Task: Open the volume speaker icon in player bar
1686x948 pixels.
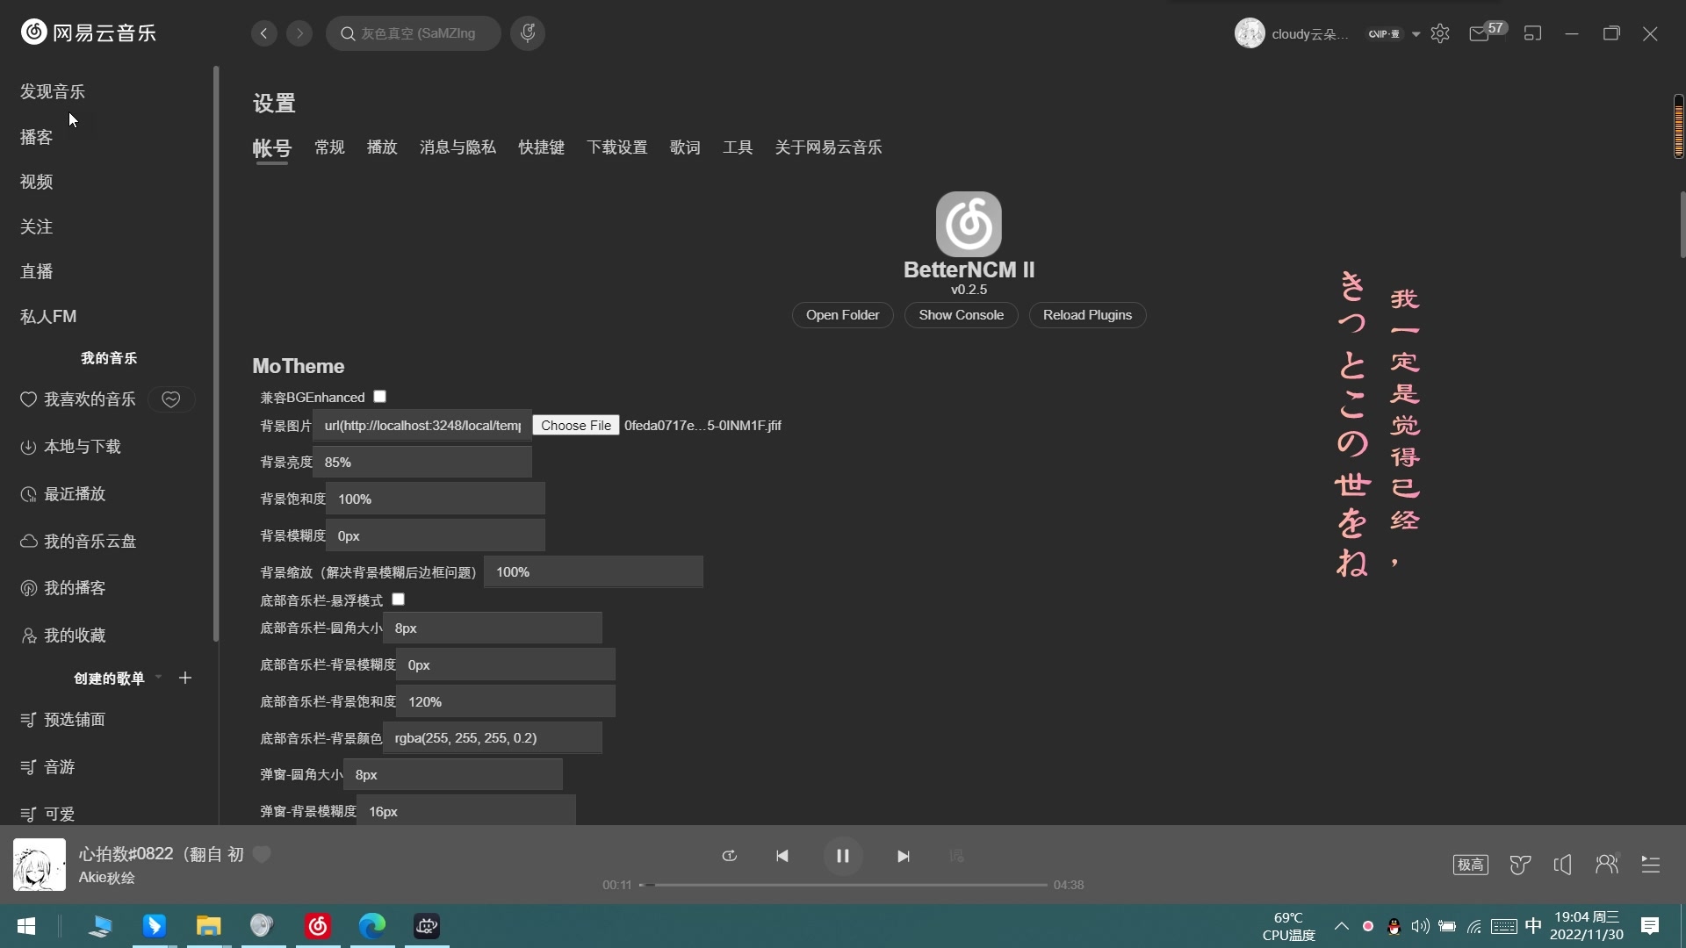Action: coord(1563,865)
